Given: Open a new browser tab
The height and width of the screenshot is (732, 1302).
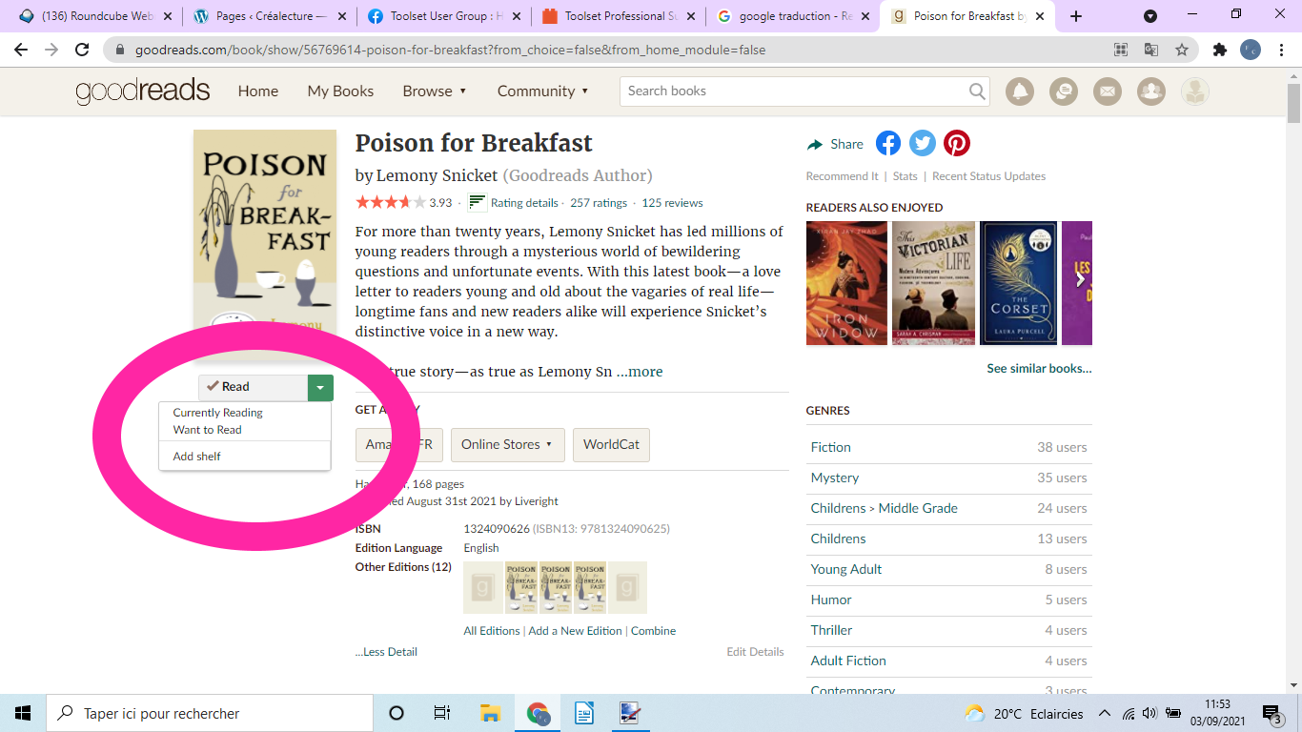Looking at the screenshot, I should (1076, 16).
